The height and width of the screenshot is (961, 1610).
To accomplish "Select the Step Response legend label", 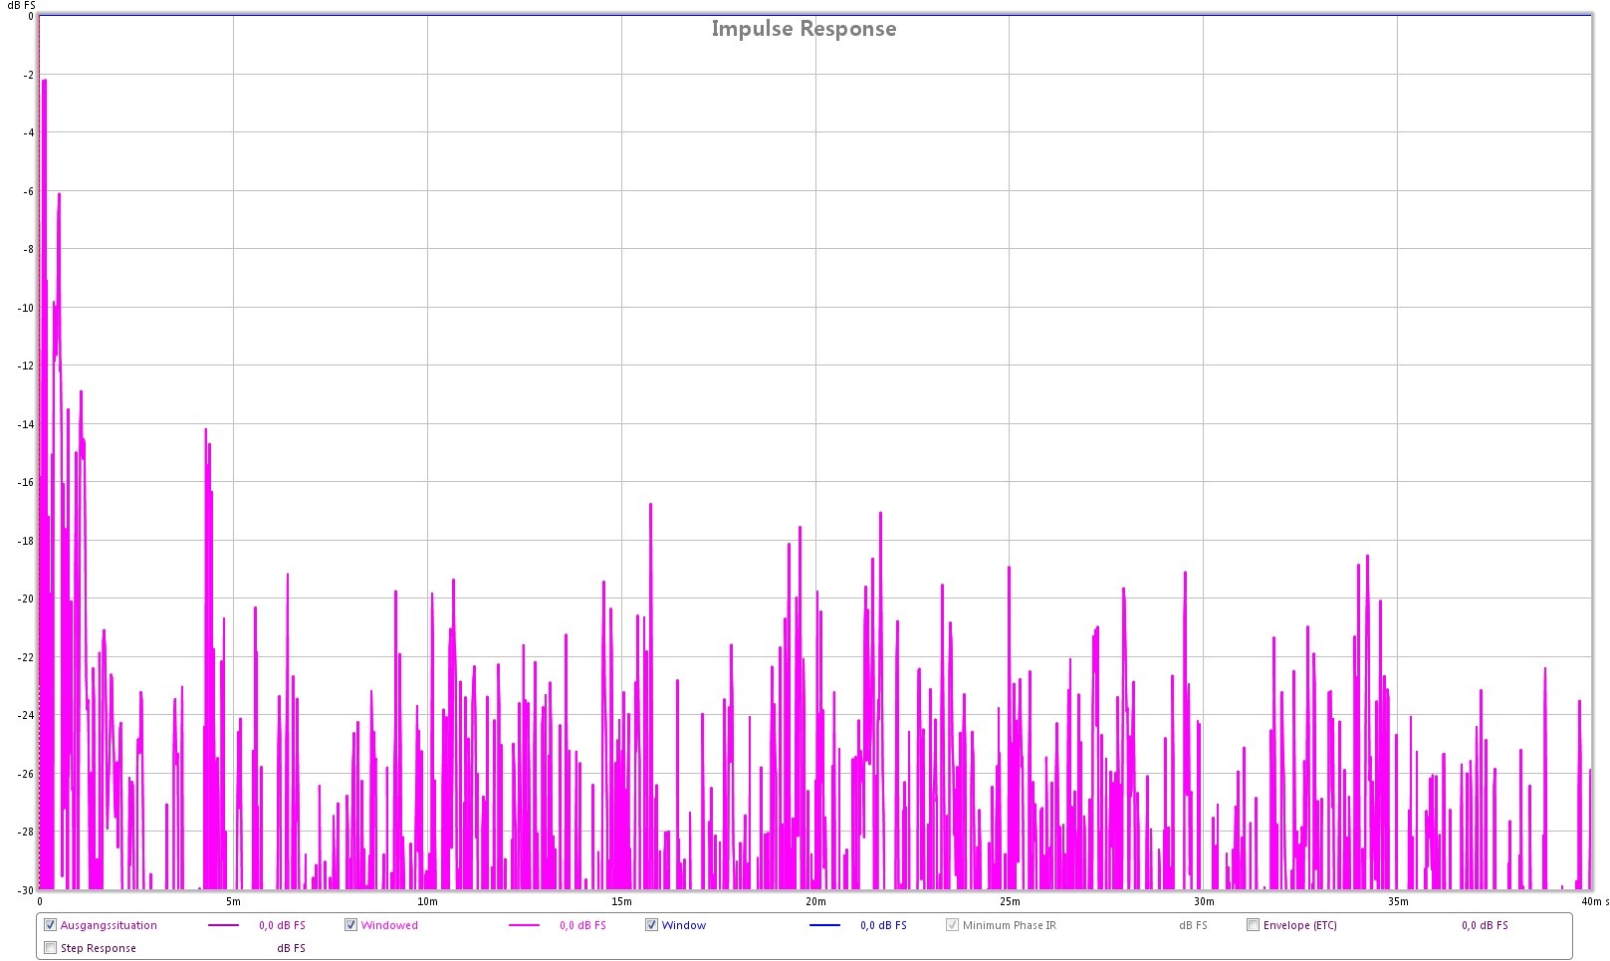I will coord(99,948).
